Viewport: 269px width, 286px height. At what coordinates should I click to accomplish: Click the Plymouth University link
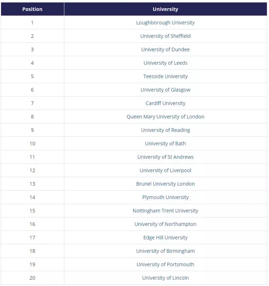(x=165, y=197)
